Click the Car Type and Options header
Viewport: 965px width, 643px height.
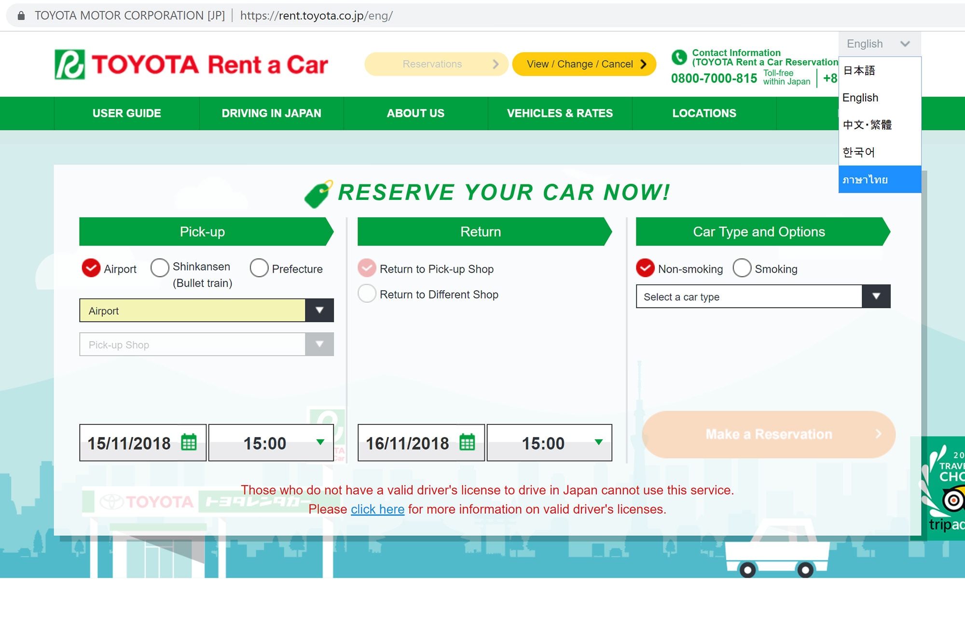[x=763, y=232]
